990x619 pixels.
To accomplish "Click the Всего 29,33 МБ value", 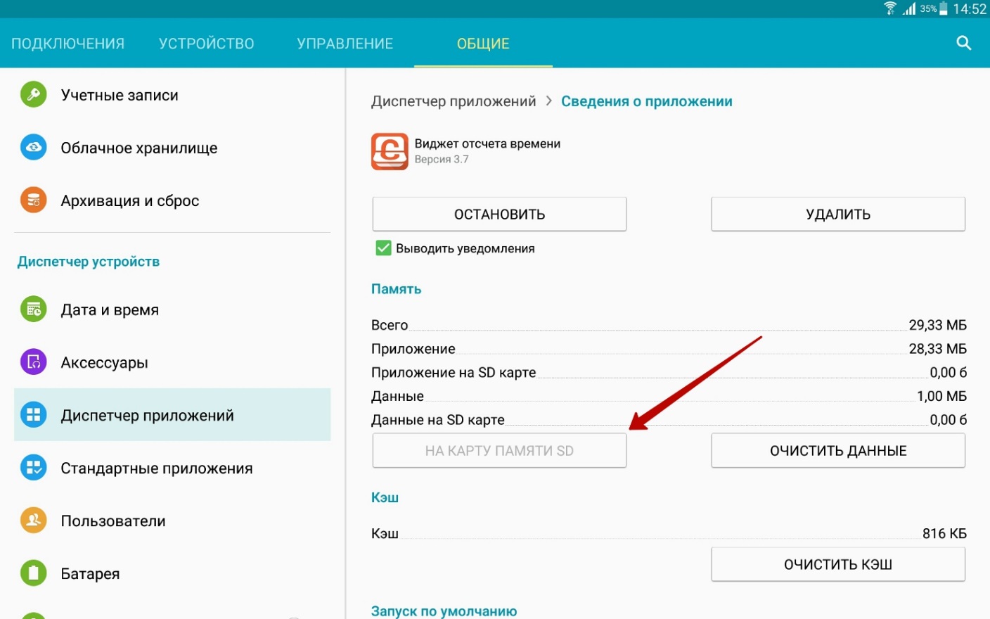I will [x=937, y=325].
